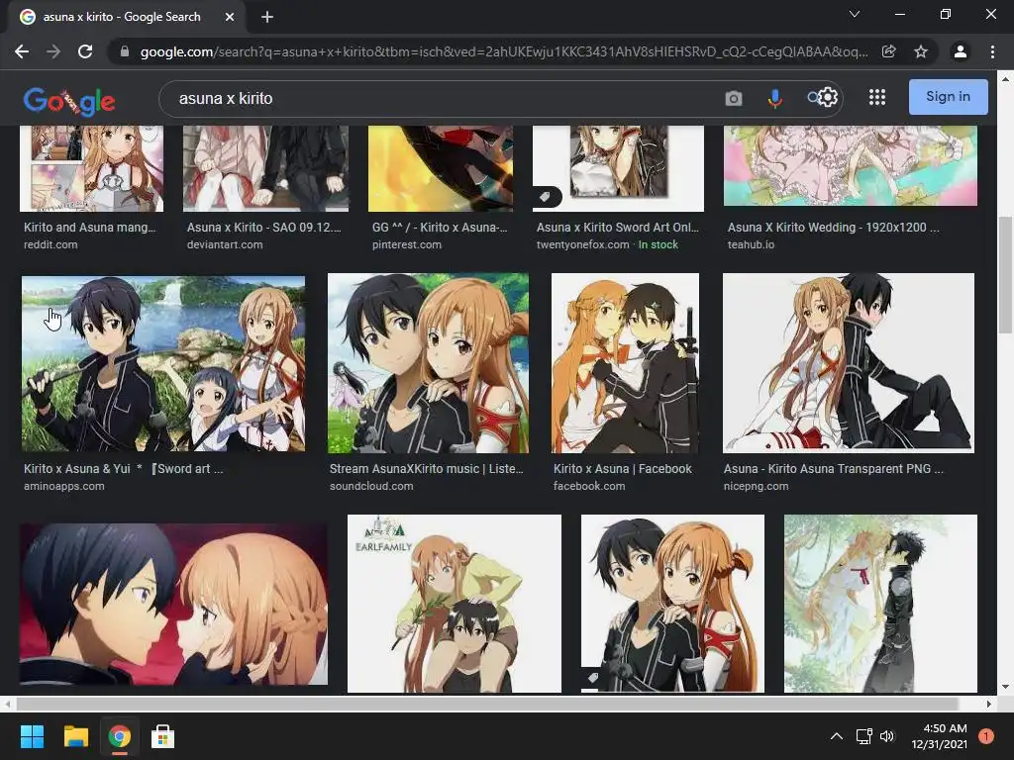This screenshot has width=1014, height=760.
Task: Click the address bar URL
Action: click(504, 51)
